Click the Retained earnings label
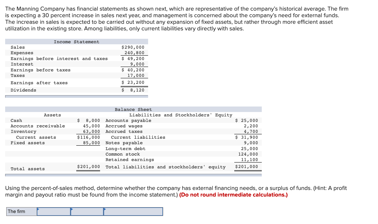The image size is (378, 224). tap(130, 160)
